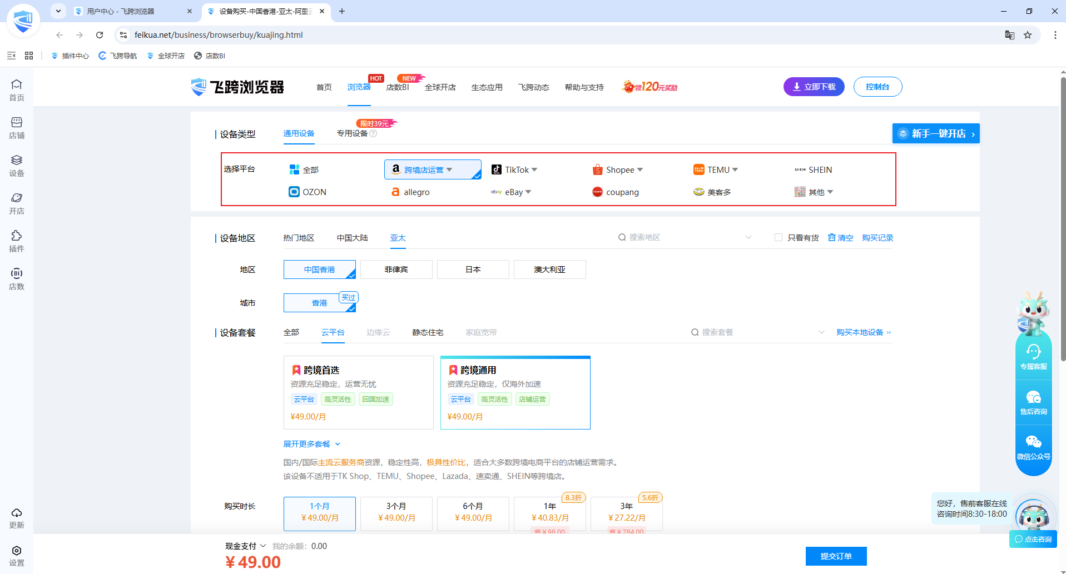Click the back navigation arrow
Screen dimensions: 1066x574
coord(60,35)
